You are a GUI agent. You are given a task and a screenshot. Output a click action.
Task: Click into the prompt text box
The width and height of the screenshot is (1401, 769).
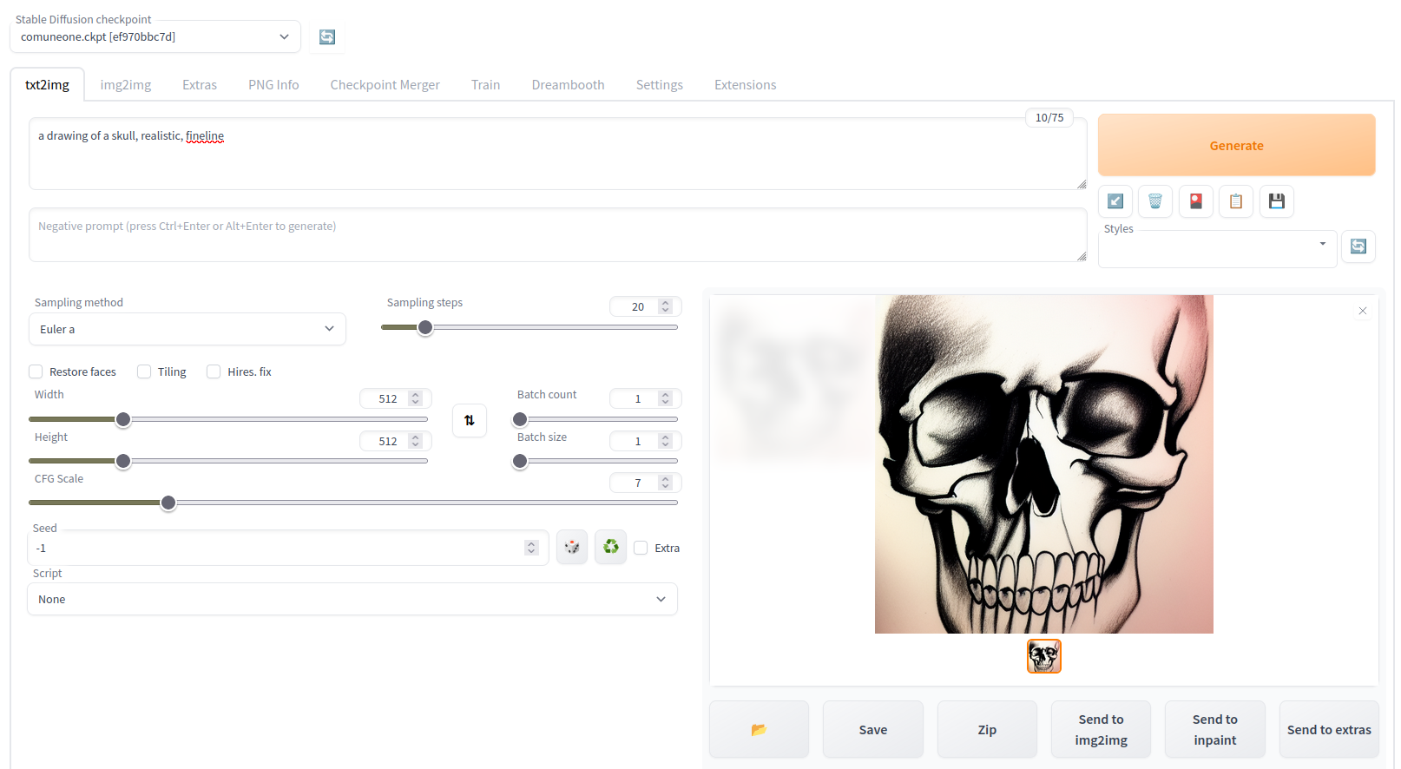[x=558, y=154]
